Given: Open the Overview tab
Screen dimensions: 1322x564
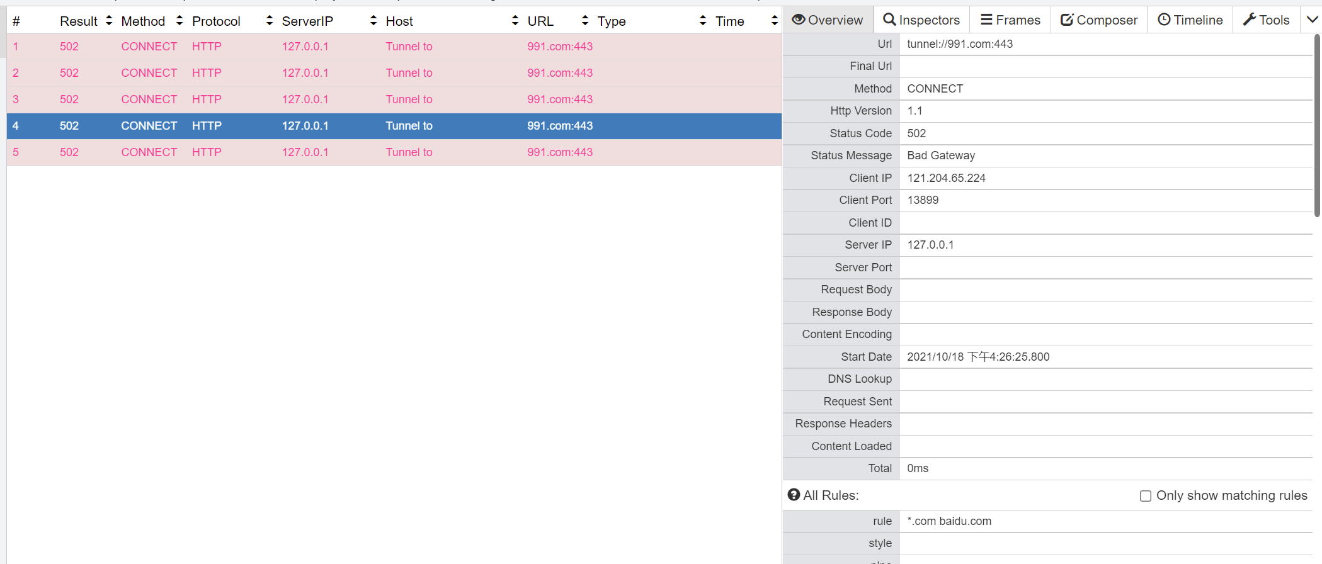Looking at the screenshot, I should click(x=828, y=20).
